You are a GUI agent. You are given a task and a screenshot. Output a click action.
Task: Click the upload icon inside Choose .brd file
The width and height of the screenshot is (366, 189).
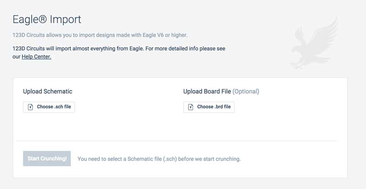coord(191,107)
